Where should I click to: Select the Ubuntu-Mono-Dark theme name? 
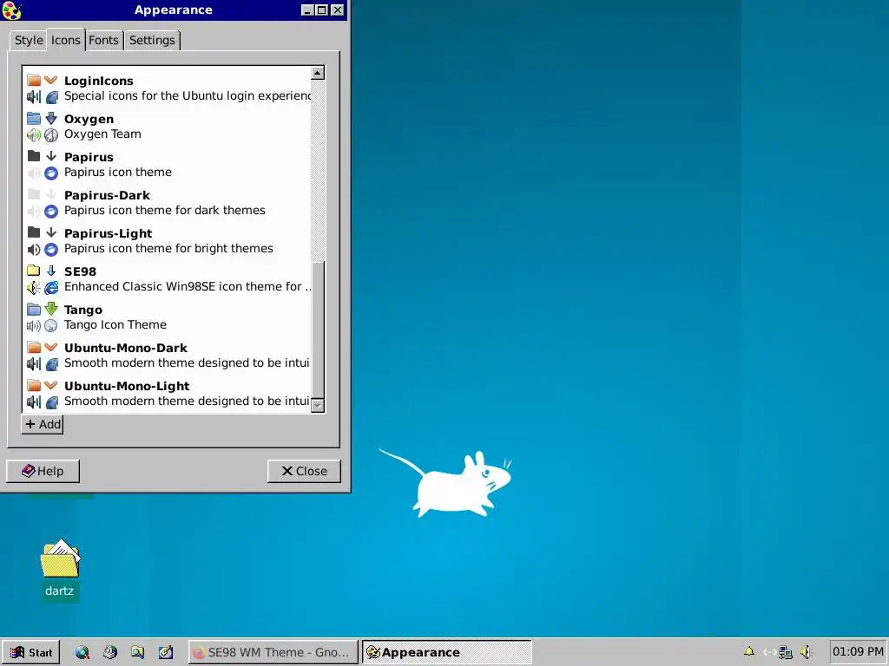(x=126, y=348)
